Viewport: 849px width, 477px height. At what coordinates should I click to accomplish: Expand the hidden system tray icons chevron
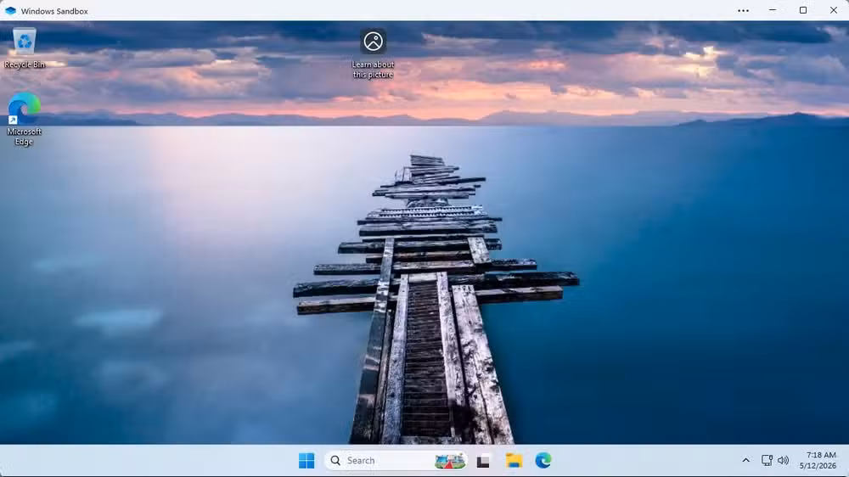click(x=745, y=460)
